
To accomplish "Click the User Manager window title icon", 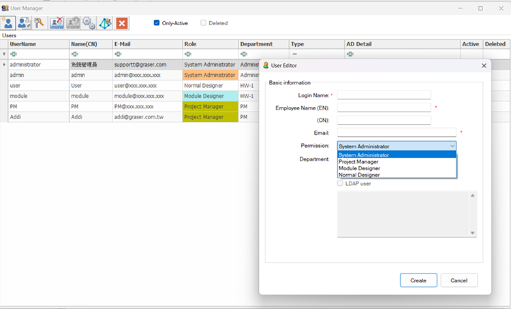I will coord(5,8).
